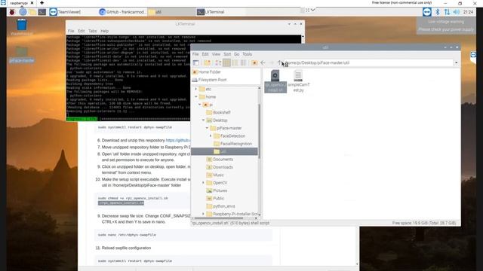Launch terminal from the taskbar launcher icon
Viewport: 483px width, 271px height.
click(x=42, y=12)
